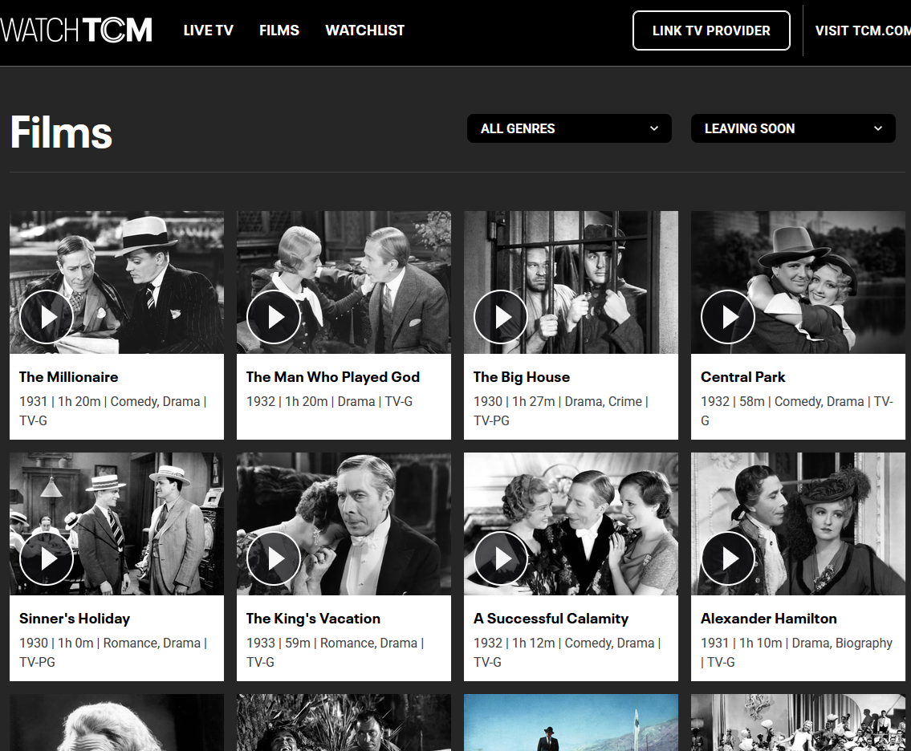Image resolution: width=911 pixels, height=751 pixels.
Task: Play The Big House film
Action: (x=501, y=317)
